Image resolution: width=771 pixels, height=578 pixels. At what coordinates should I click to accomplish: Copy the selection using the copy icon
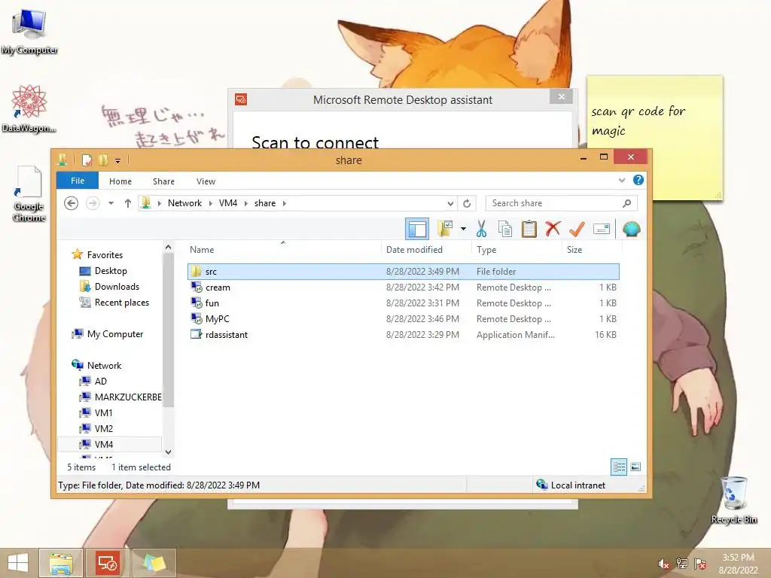point(505,229)
